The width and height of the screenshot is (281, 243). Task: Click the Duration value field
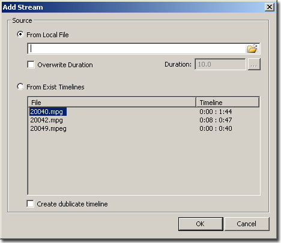click(220, 64)
